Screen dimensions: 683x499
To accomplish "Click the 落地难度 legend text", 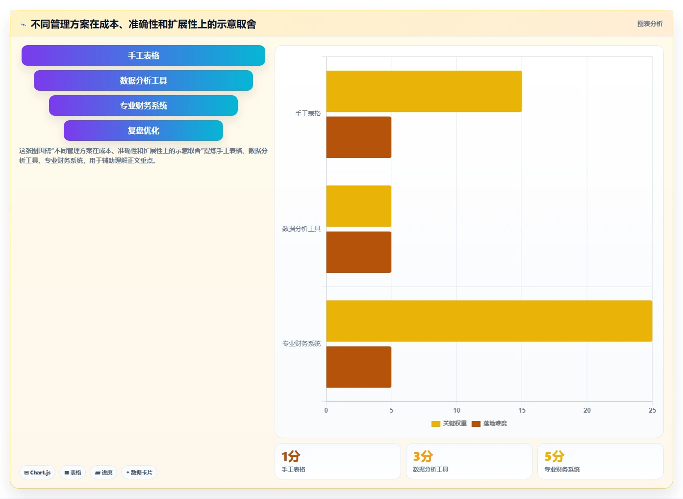I will pyautogui.click(x=495, y=423).
